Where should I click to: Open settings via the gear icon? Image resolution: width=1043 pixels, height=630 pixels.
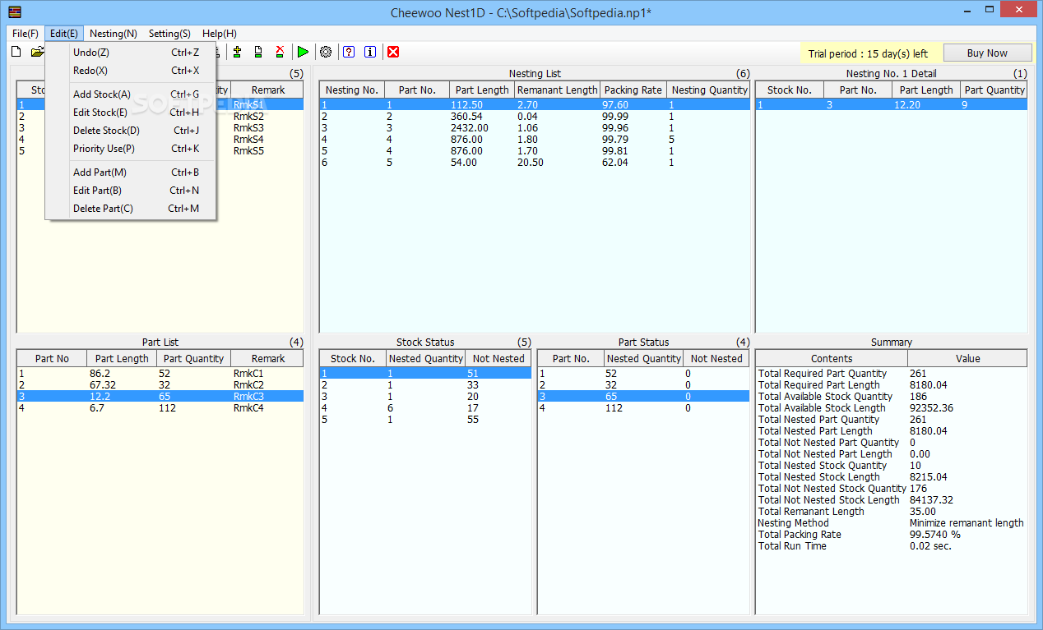326,53
